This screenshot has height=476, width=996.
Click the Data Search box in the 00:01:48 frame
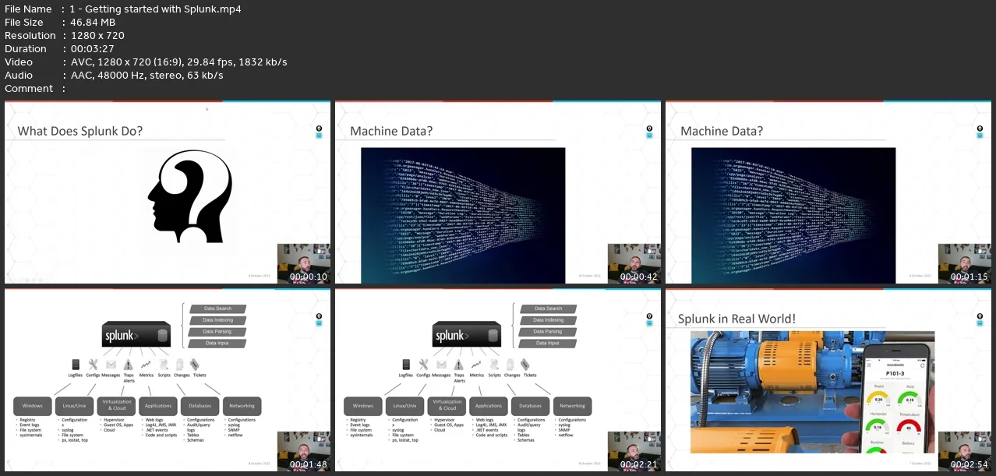(x=217, y=309)
